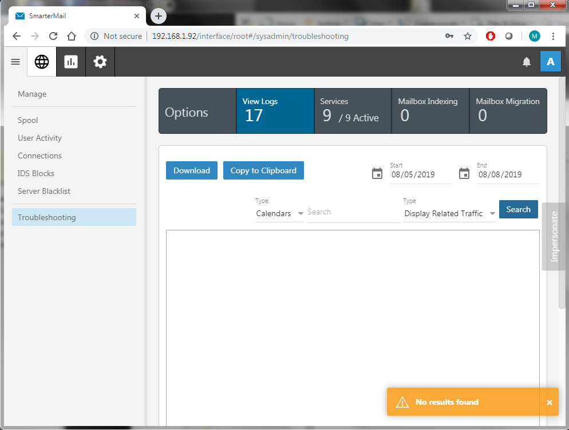Open the End date calendar picker icon

(x=464, y=173)
